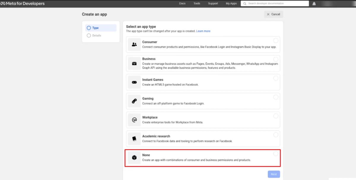Open the Learn more link

point(203,31)
